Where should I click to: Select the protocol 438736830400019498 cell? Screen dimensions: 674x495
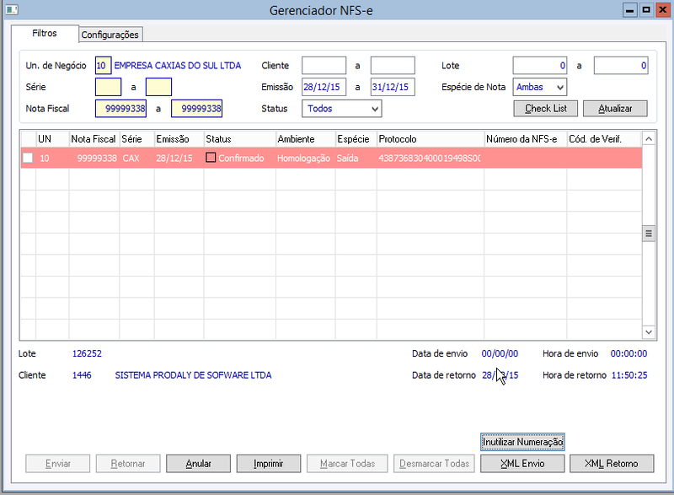(431, 158)
